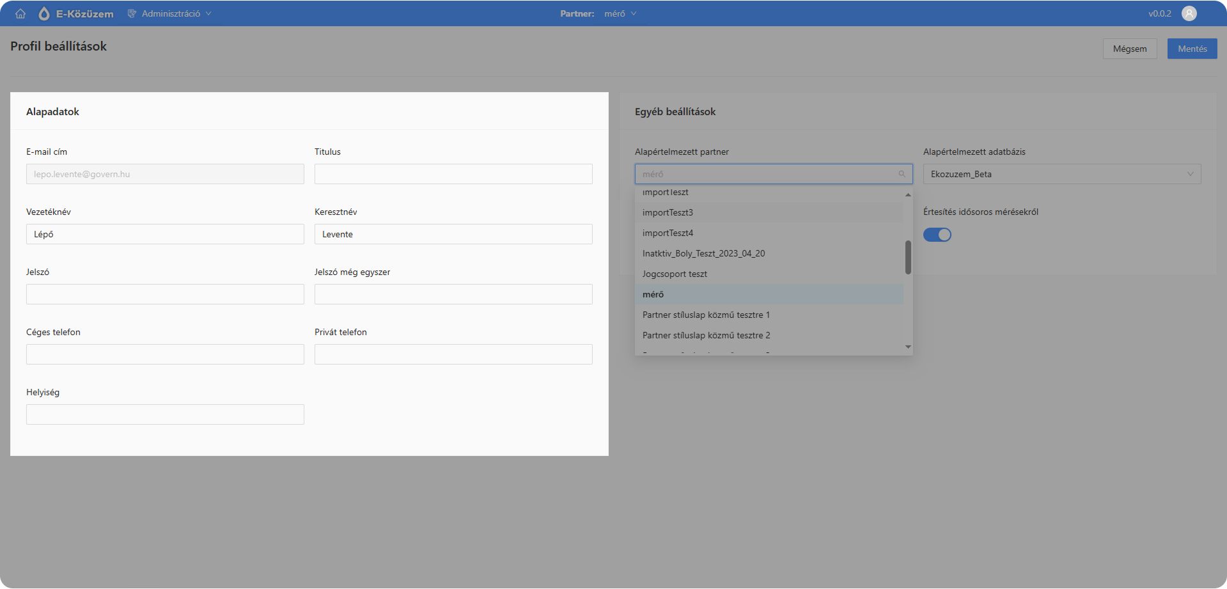The image size is (1227, 589).
Task: Click the search icon in partner field
Action: [x=902, y=174]
